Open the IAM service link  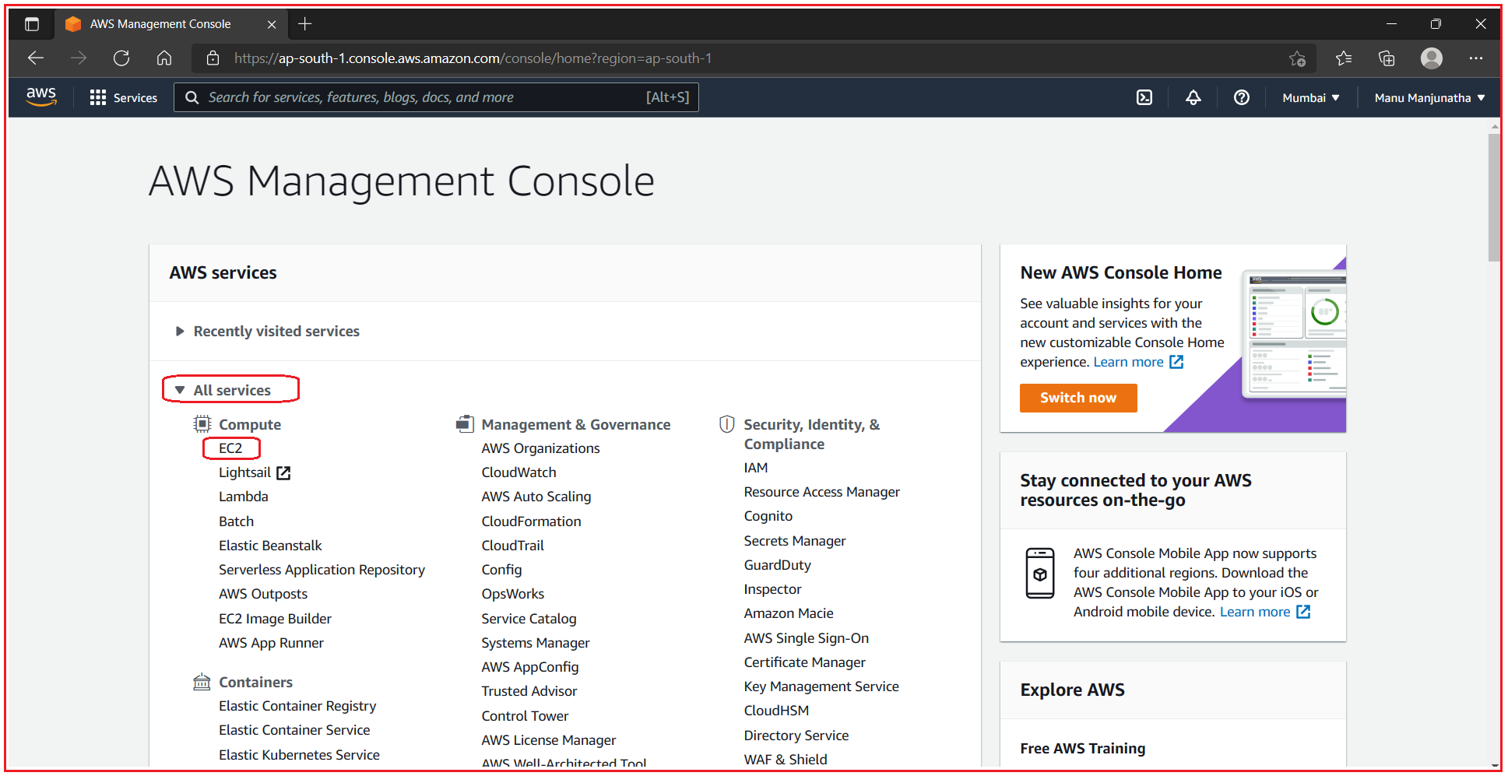755,468
